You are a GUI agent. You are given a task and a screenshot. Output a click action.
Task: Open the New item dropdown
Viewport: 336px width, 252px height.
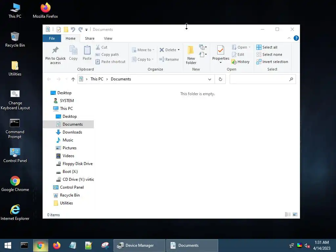pos(203,47)
